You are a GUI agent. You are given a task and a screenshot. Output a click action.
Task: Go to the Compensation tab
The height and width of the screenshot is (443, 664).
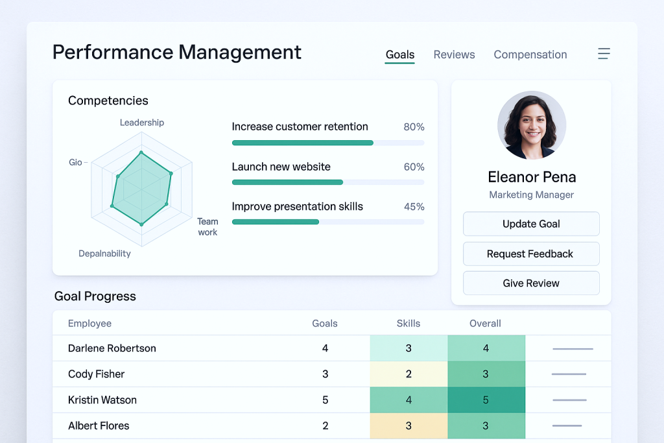[x=530, y=55]
